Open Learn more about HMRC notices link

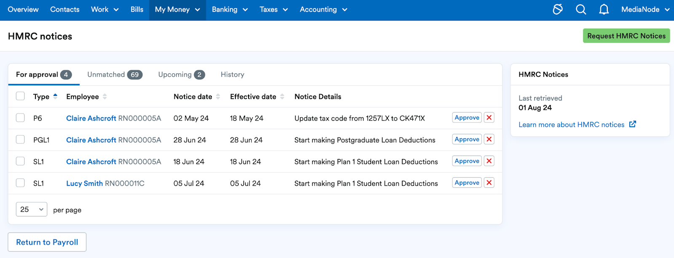[572, 125]
